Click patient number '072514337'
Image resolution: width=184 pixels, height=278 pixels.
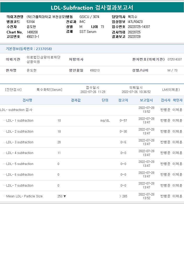pos(175,60)
